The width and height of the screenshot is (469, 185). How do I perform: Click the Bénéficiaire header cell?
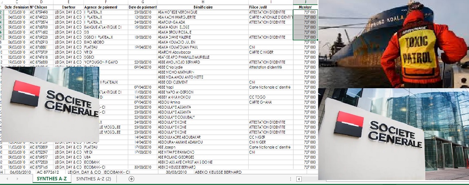tap(203, 7)
